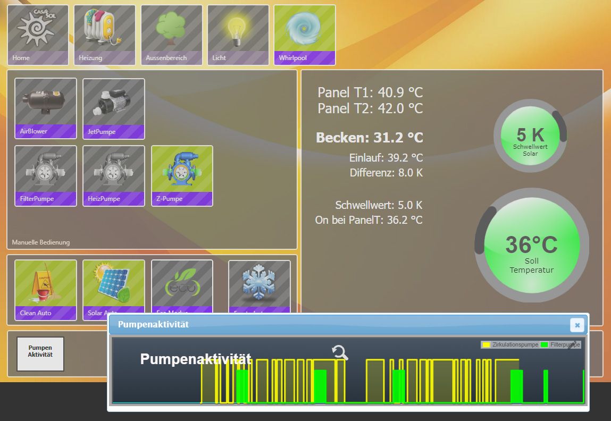This screenshot has height=421, width=611.
Task: Disable the Clean Auto mode tile
Action: point(46,290)
